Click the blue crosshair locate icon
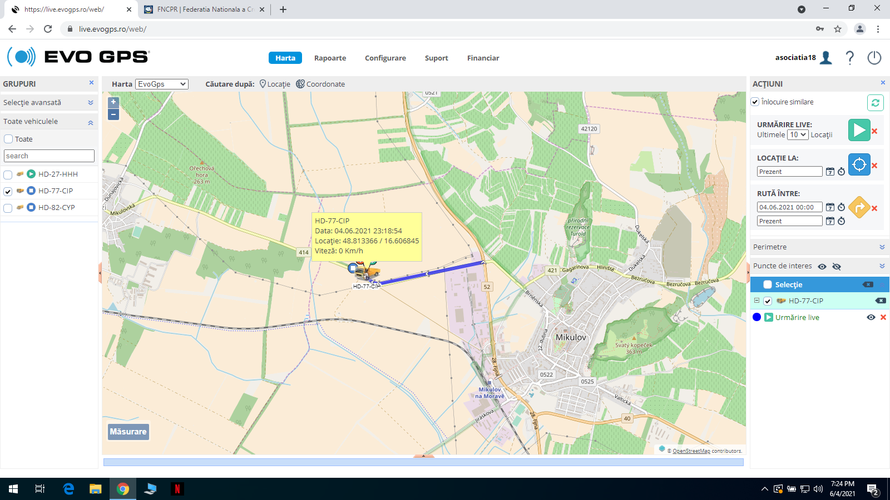Screen dimensions: 890x500 (859, 164)
